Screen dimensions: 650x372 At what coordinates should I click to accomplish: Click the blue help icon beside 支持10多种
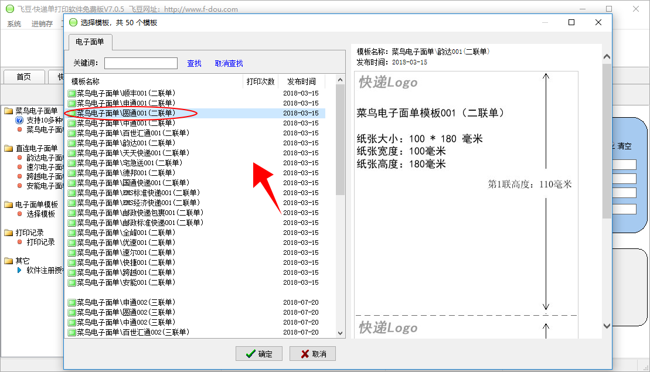click(19, 120)
